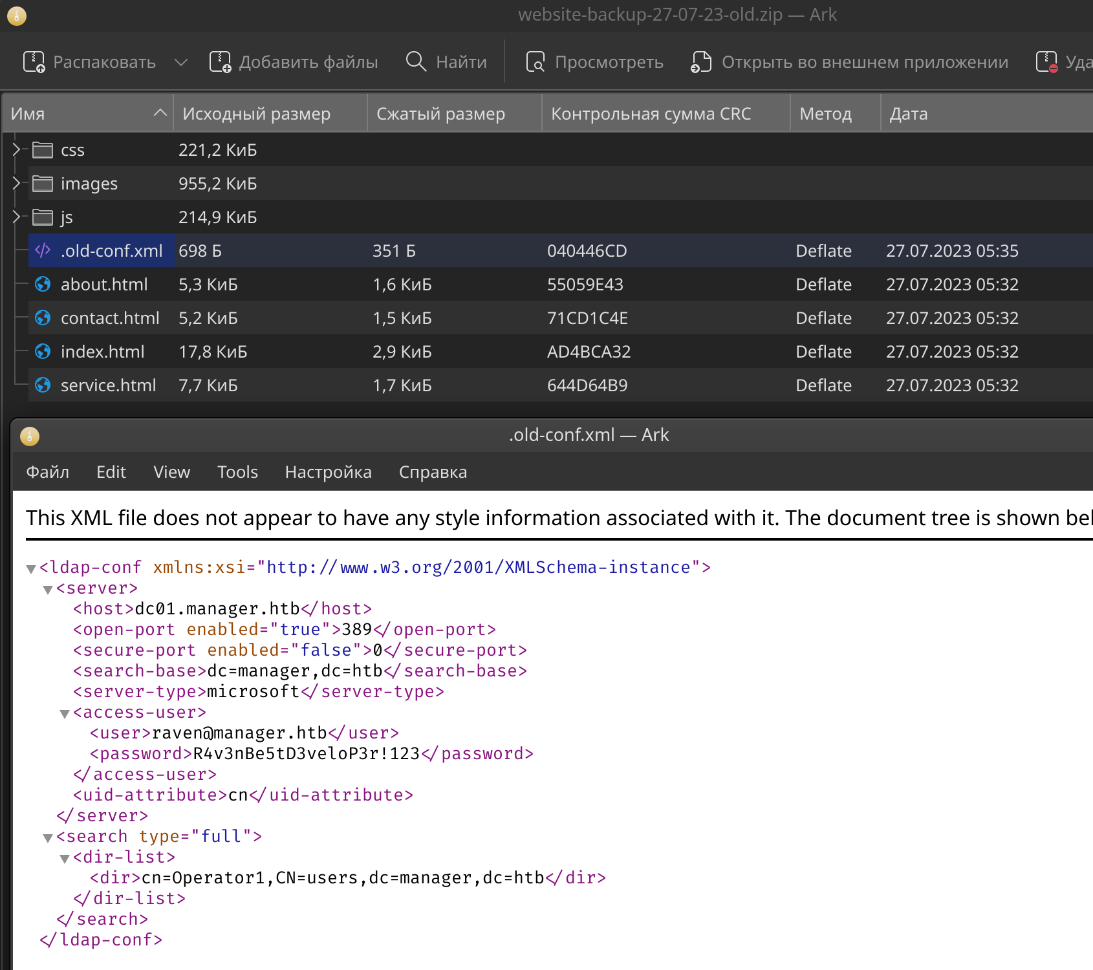Expand the js folder
This screenshot has height=970, width=1093.
[x=16, y=217]
